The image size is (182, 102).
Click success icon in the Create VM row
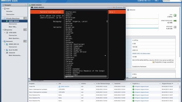point(133,86)
